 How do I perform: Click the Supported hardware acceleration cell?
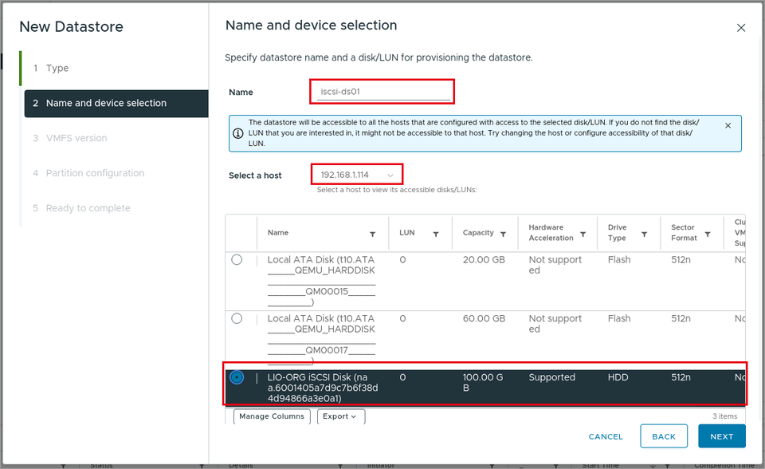click(551, 377)
